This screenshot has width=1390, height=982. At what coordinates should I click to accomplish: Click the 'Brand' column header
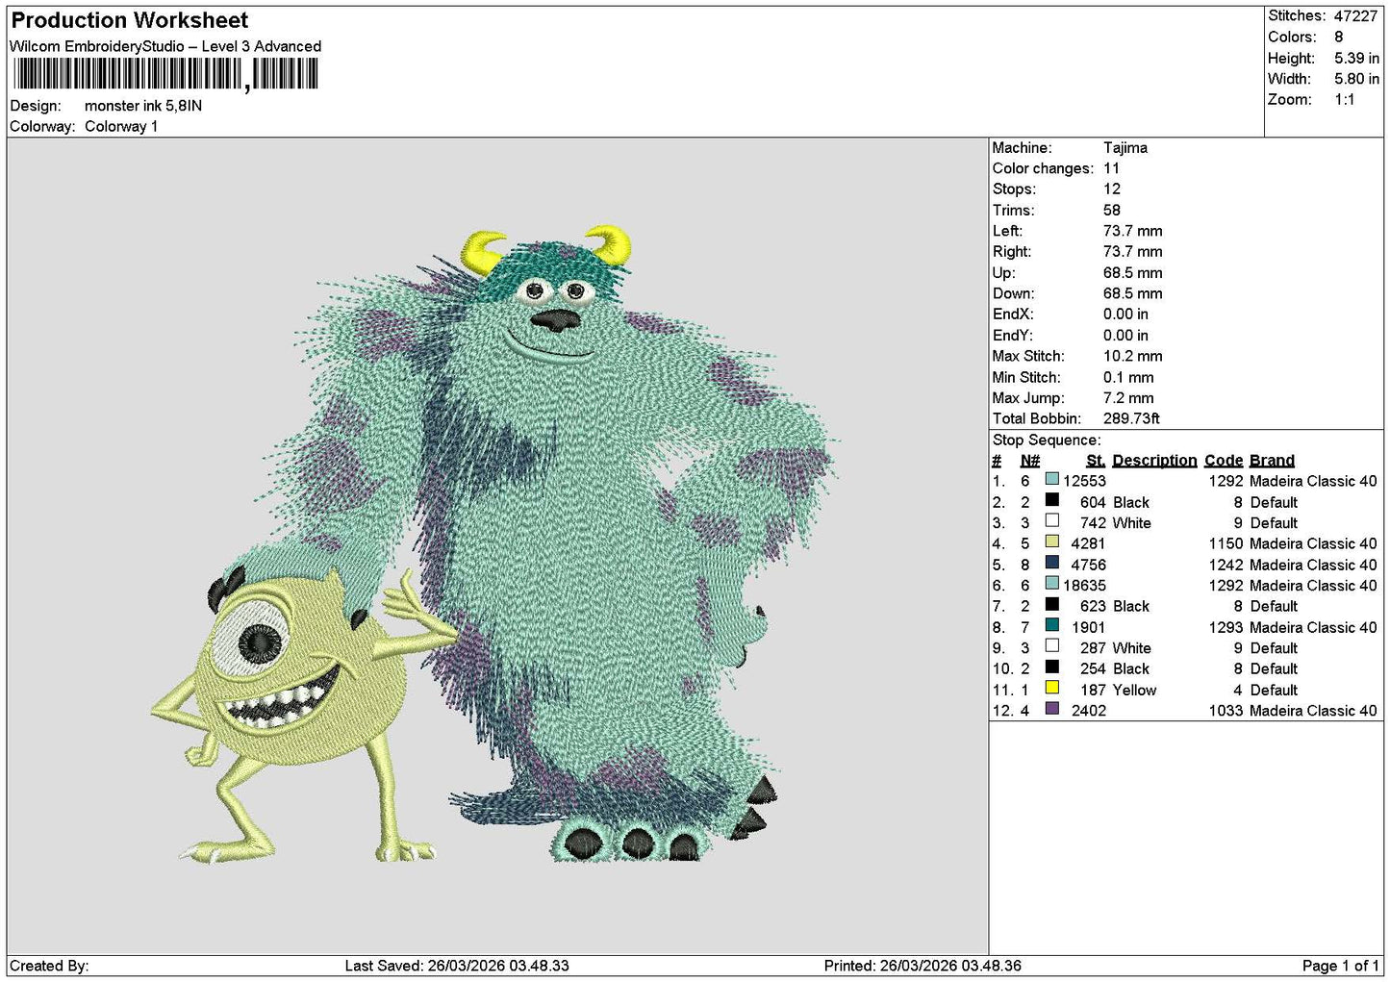[x=1272, y=461]
